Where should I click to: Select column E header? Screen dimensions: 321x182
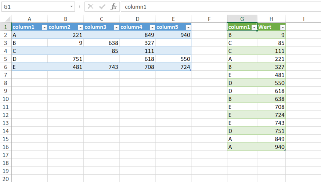pos(173,19)
